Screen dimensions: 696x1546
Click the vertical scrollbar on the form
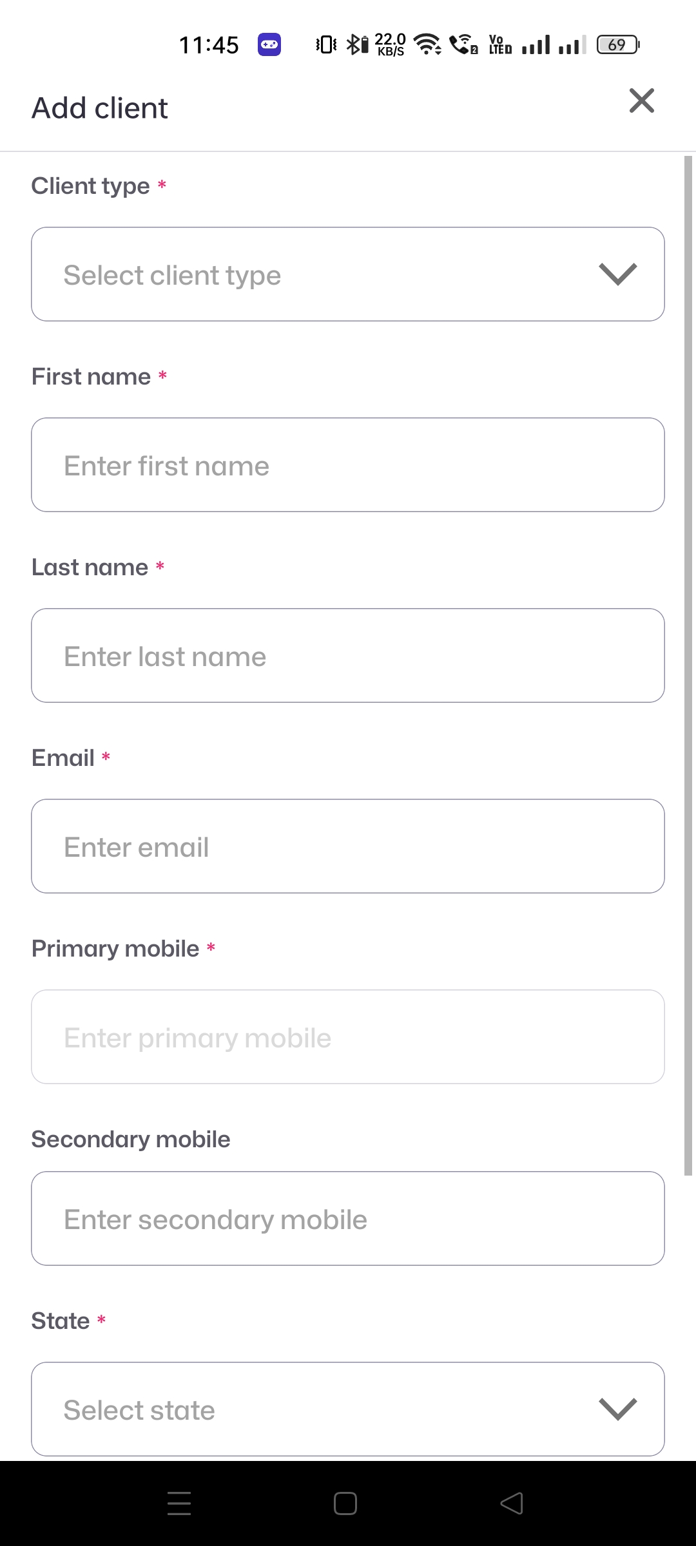pos(688,663)
